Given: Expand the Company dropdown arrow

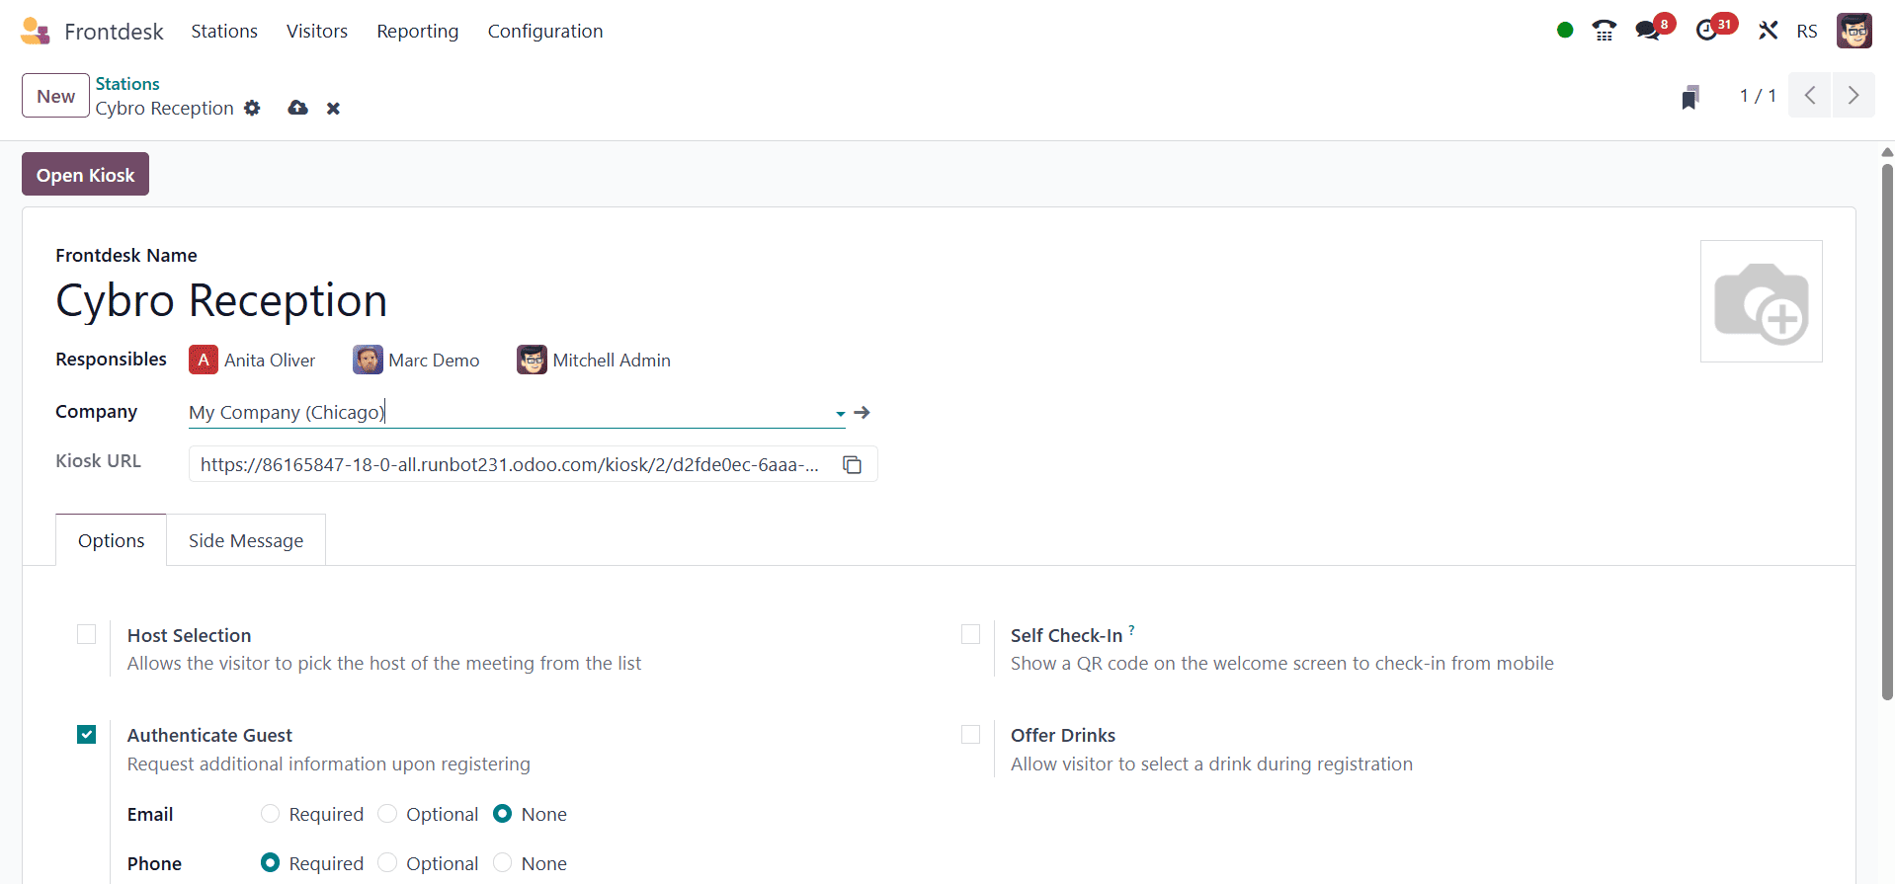Looking at the screenshot, I should 840,414.
